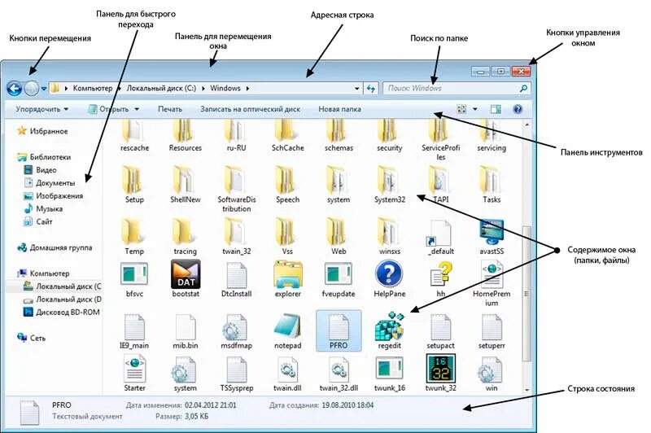Click Записать на оптический диск
This screenshot has width=651, height=433.
pos(250,109)
